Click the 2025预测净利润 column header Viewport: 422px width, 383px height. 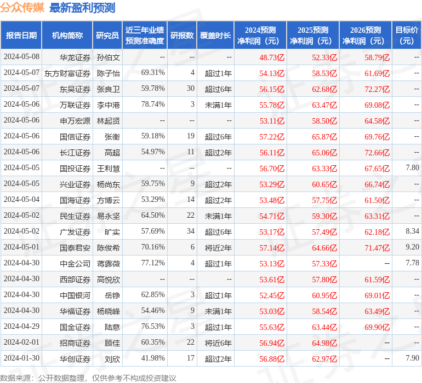313,35
